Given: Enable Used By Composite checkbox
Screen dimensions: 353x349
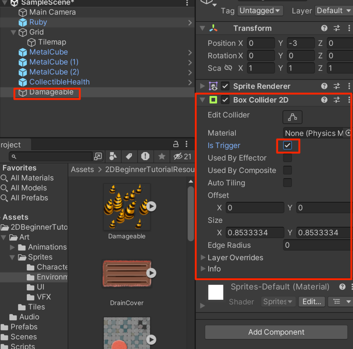Looking at the screenshot, I should [288, 170].
